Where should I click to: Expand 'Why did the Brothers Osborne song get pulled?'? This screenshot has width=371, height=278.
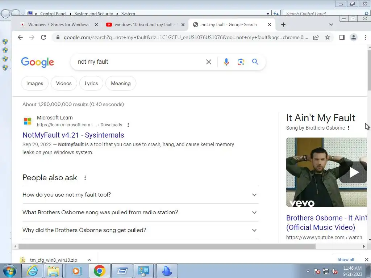pos(140,230)
